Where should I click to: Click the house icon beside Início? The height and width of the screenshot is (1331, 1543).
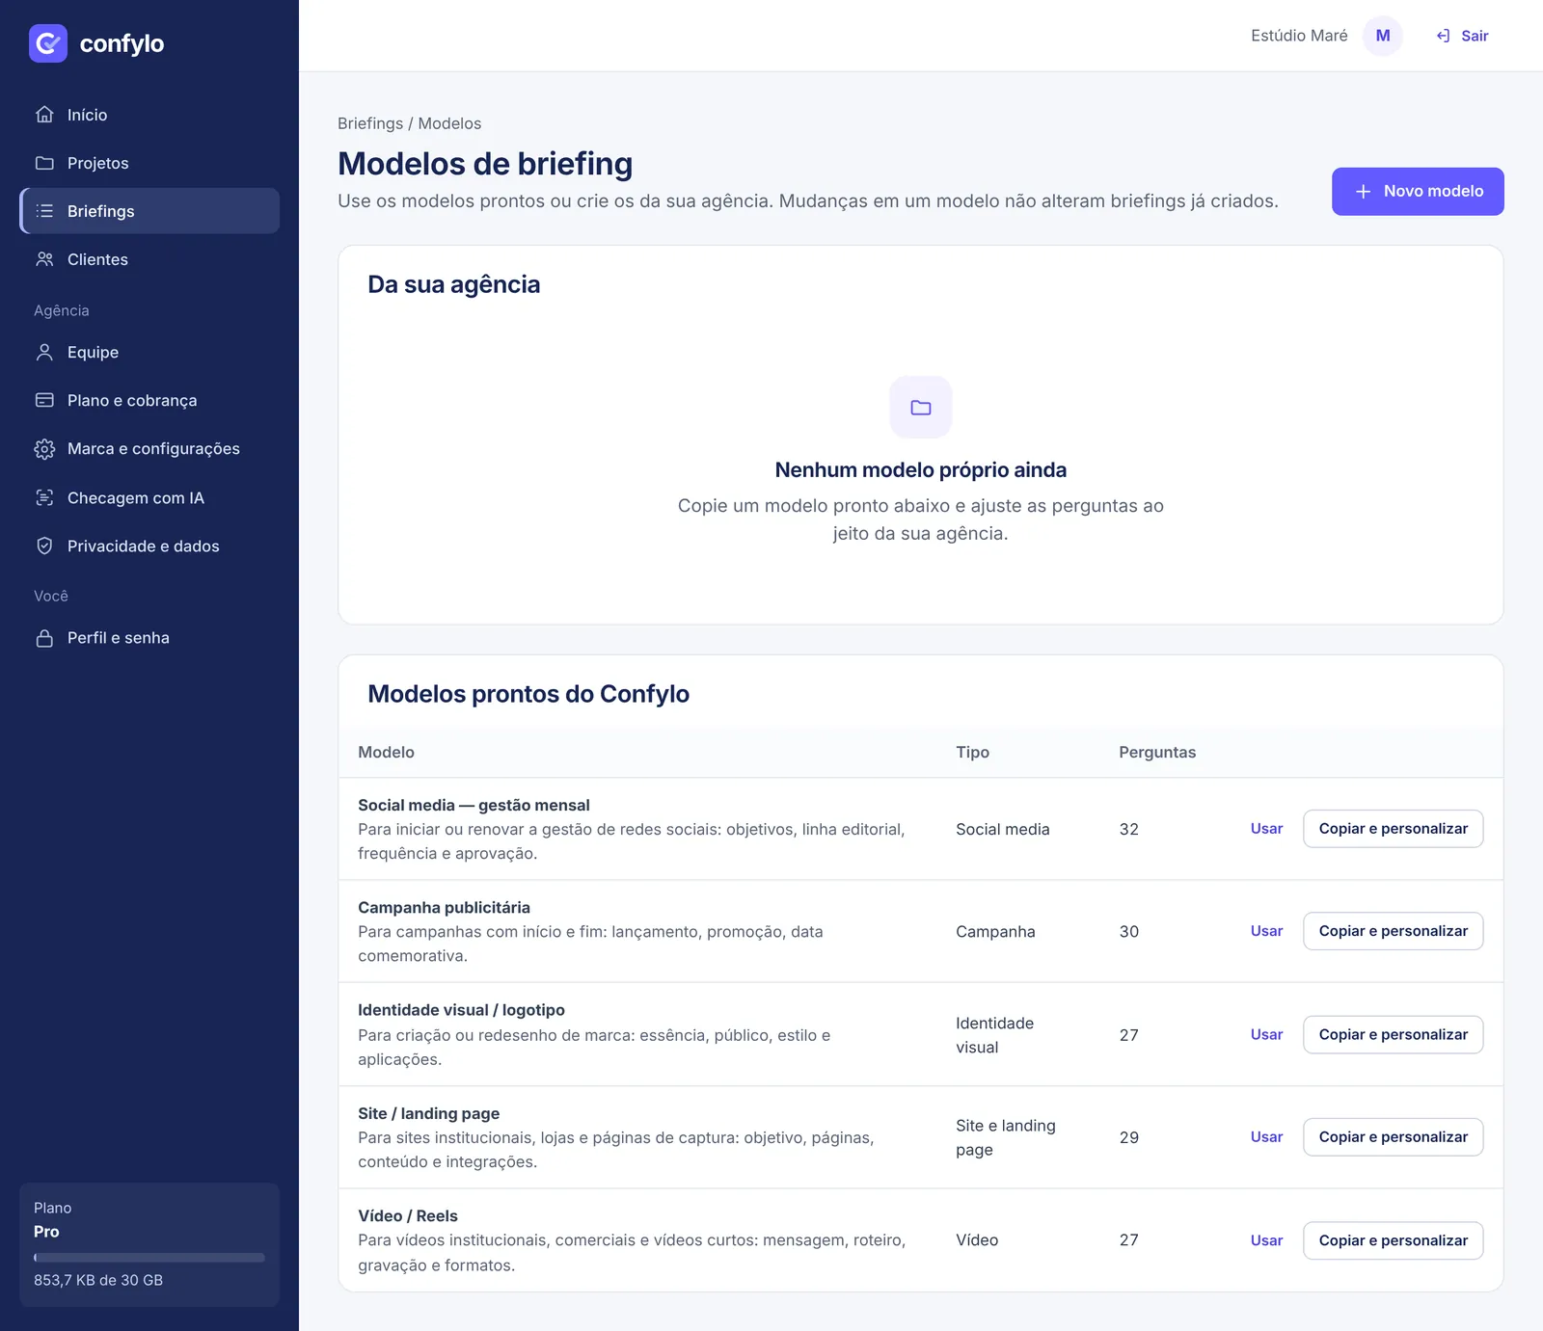(44, 115)
